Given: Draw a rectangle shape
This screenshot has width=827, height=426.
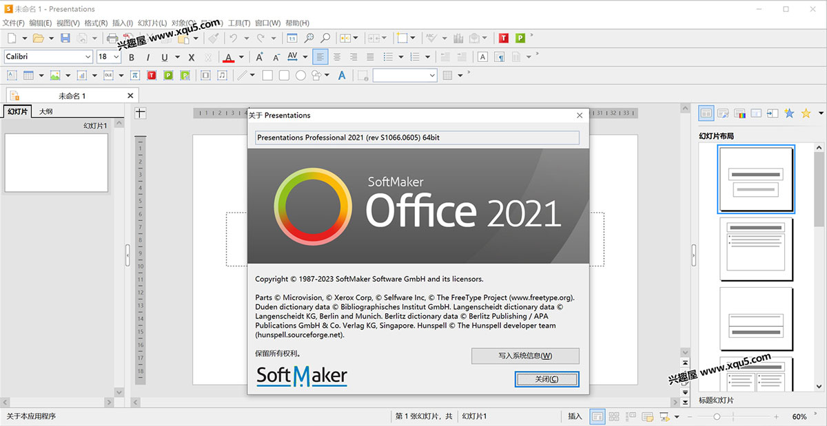Looking at the screenshot, I should pyautogui.click(x=267, y=76).
